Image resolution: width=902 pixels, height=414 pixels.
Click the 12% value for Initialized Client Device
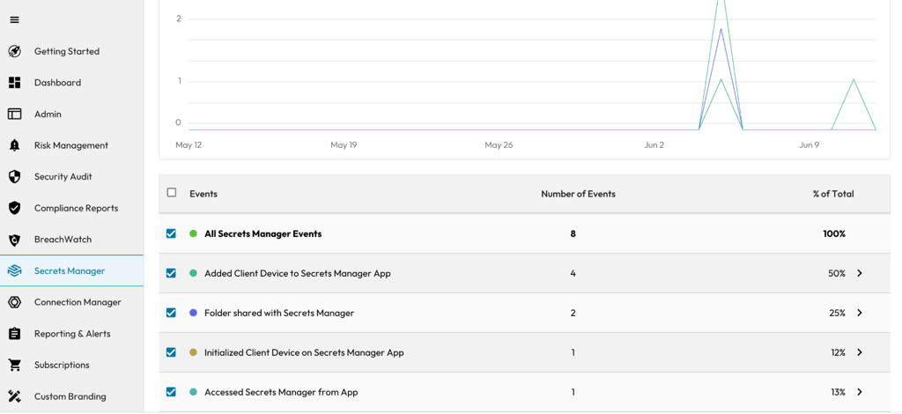pos(839,352)
